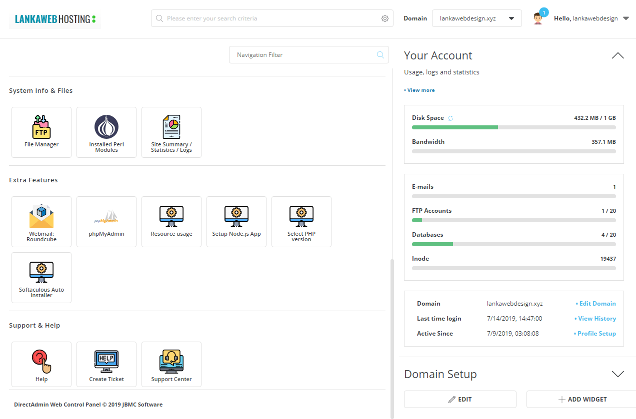The width and height of the screenshot is (636, 419).
Task: Click the Navigation Filter input field
Action: [x=303, y=55]
